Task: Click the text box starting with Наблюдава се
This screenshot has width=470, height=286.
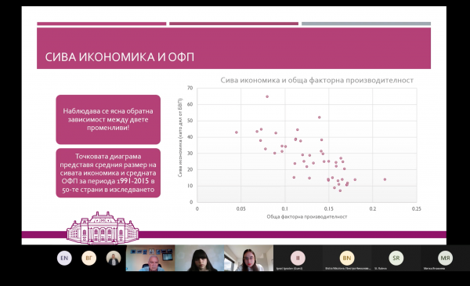Action: click(x=108, y=120)
